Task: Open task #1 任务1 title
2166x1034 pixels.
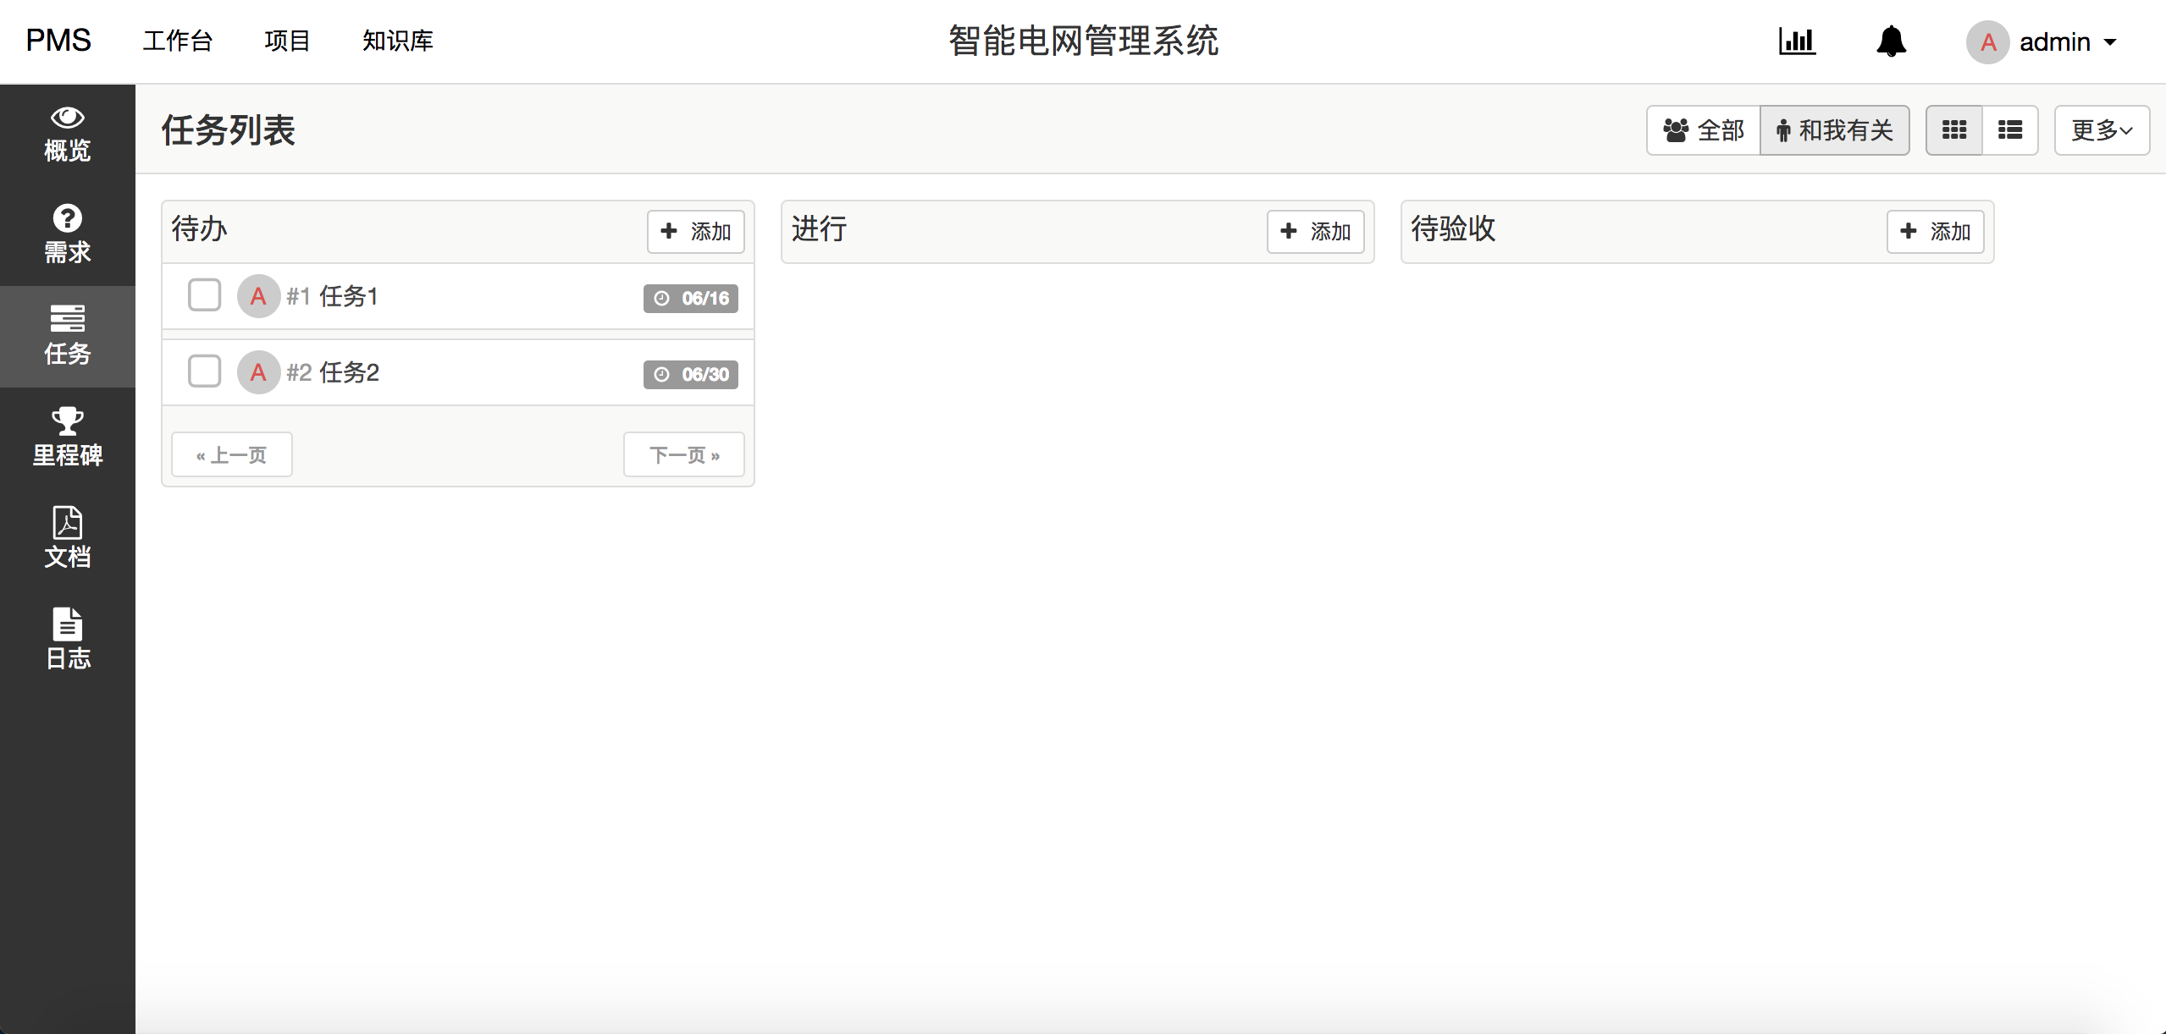Action: point(348,296)
